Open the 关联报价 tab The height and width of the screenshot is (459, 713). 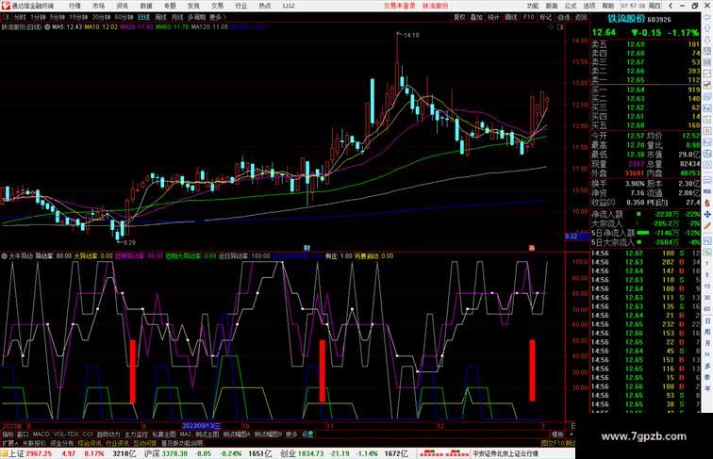(34, 443)
